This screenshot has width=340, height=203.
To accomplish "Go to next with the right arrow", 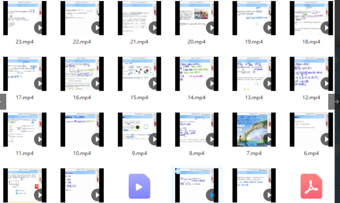I will click(336, 101).
